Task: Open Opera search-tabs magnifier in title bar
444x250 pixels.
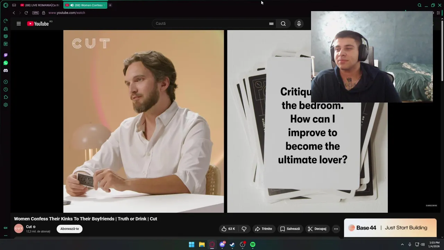Action: tap(419, 5)
